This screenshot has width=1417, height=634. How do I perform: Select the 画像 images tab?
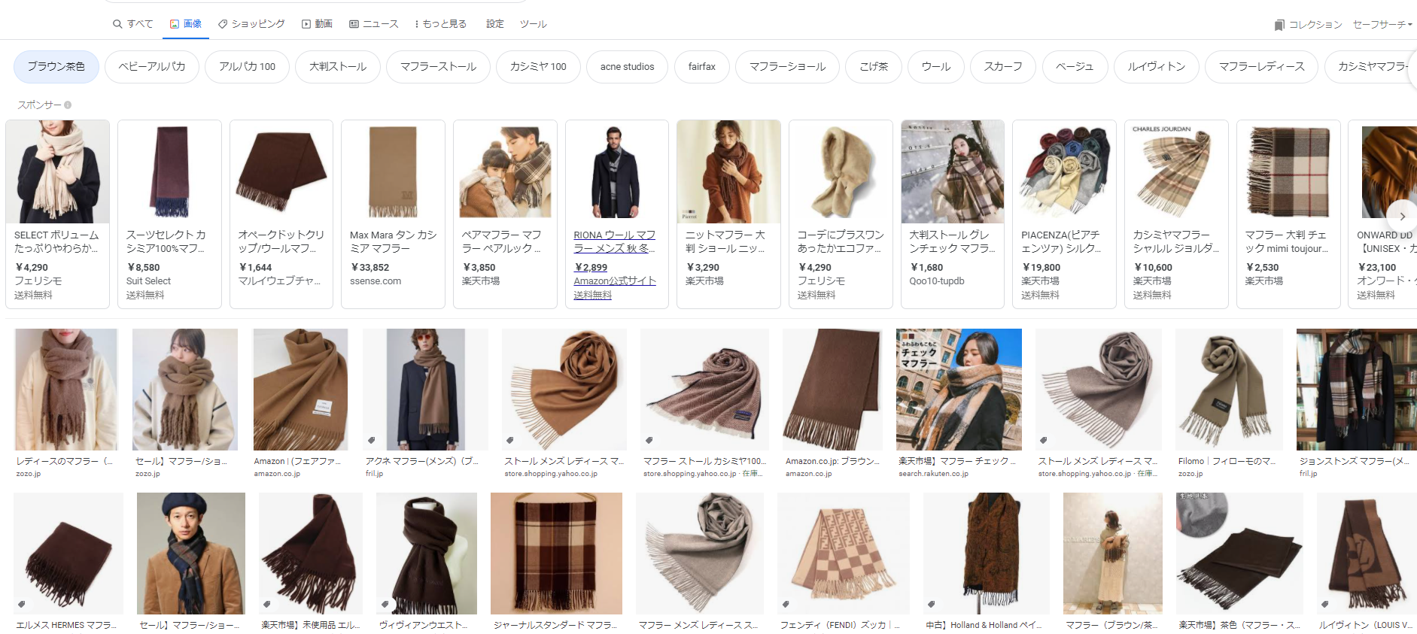point(185,24)
